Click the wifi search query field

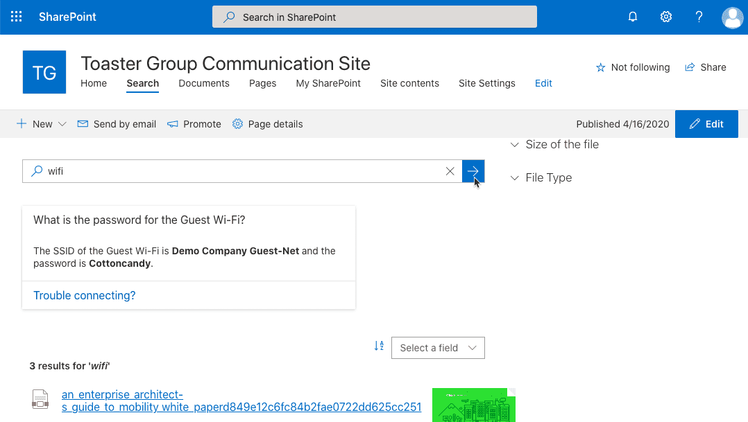coord(242,171)
